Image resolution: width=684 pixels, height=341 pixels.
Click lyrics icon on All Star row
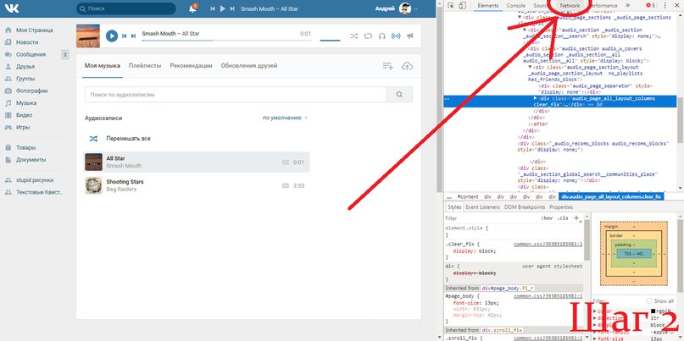coord(286,162)
